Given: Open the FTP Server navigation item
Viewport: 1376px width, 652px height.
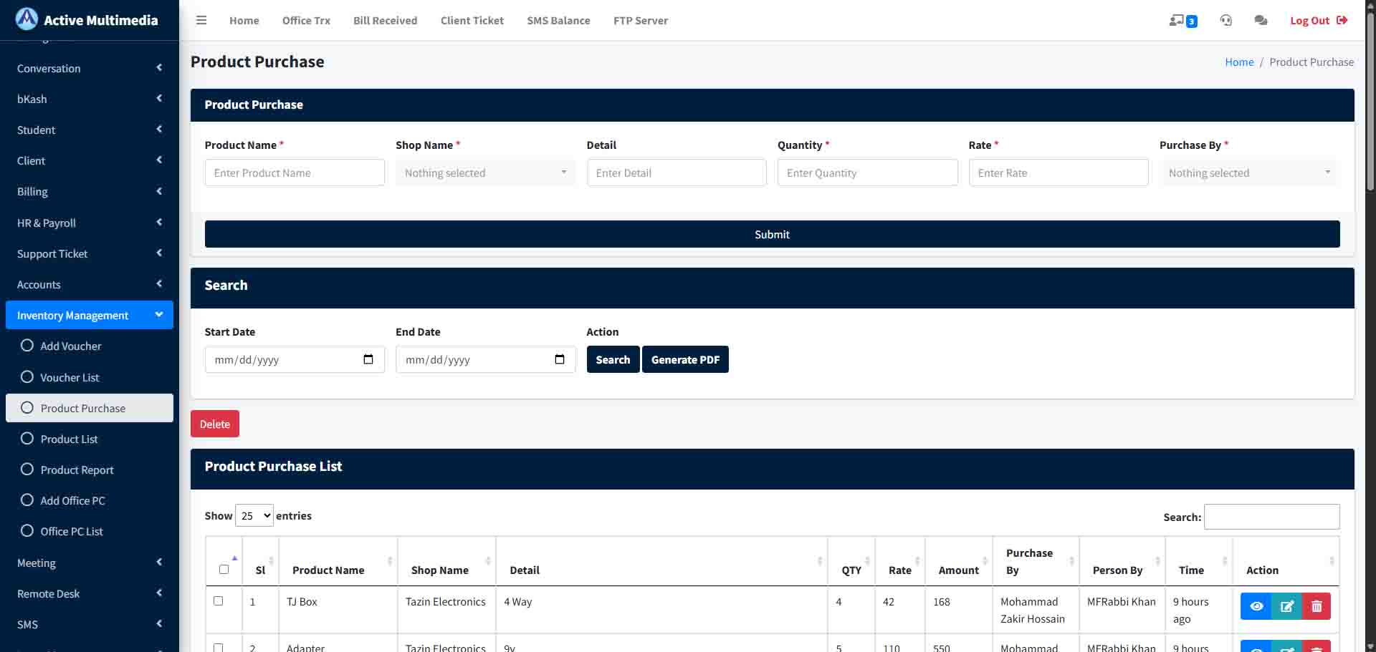Looking at the screenshot, I should (x=641, y=20).
